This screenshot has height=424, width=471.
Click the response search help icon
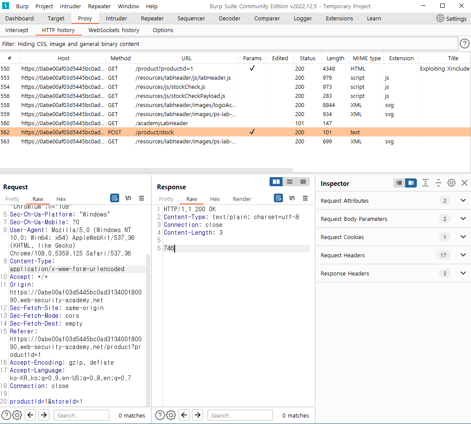point(160,415)
